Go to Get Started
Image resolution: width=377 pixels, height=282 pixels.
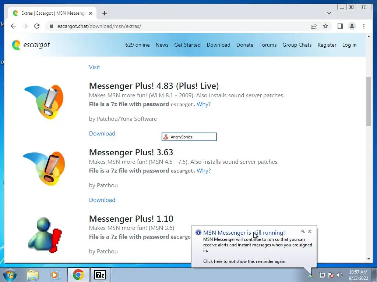click(x=187, y=45)
